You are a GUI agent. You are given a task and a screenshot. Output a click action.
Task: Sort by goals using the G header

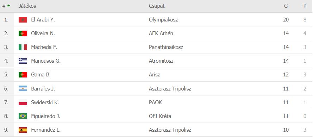[286, 6]
